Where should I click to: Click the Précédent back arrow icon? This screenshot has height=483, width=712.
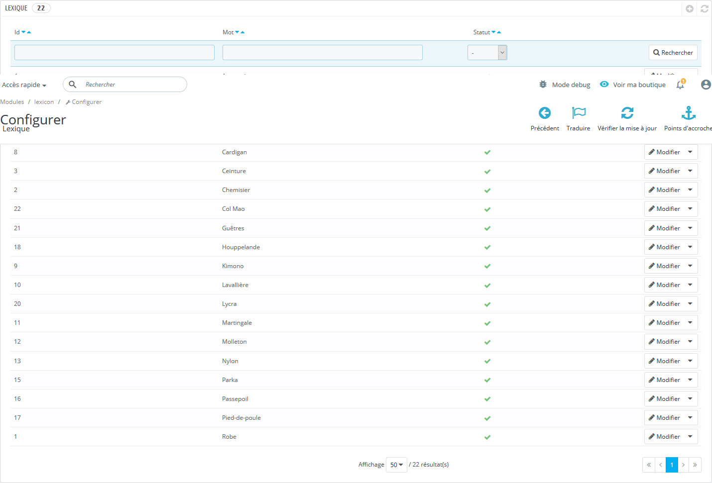pos(544,113)
